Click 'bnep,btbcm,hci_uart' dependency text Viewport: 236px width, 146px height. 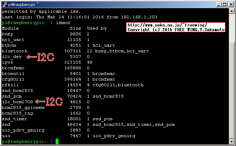point(122,51)
